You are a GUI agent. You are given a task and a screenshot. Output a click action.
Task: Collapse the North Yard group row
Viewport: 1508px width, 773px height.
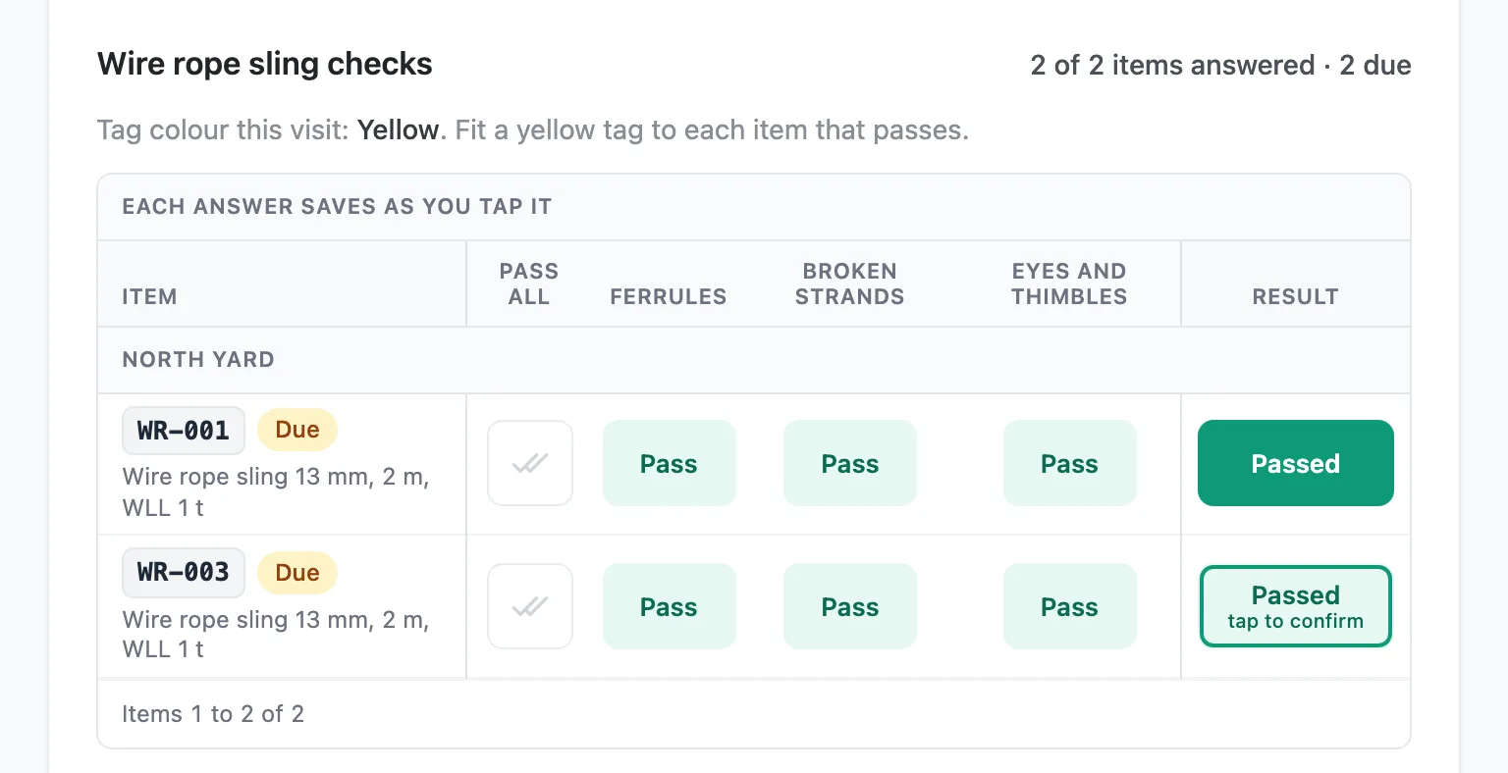point(754,360)
